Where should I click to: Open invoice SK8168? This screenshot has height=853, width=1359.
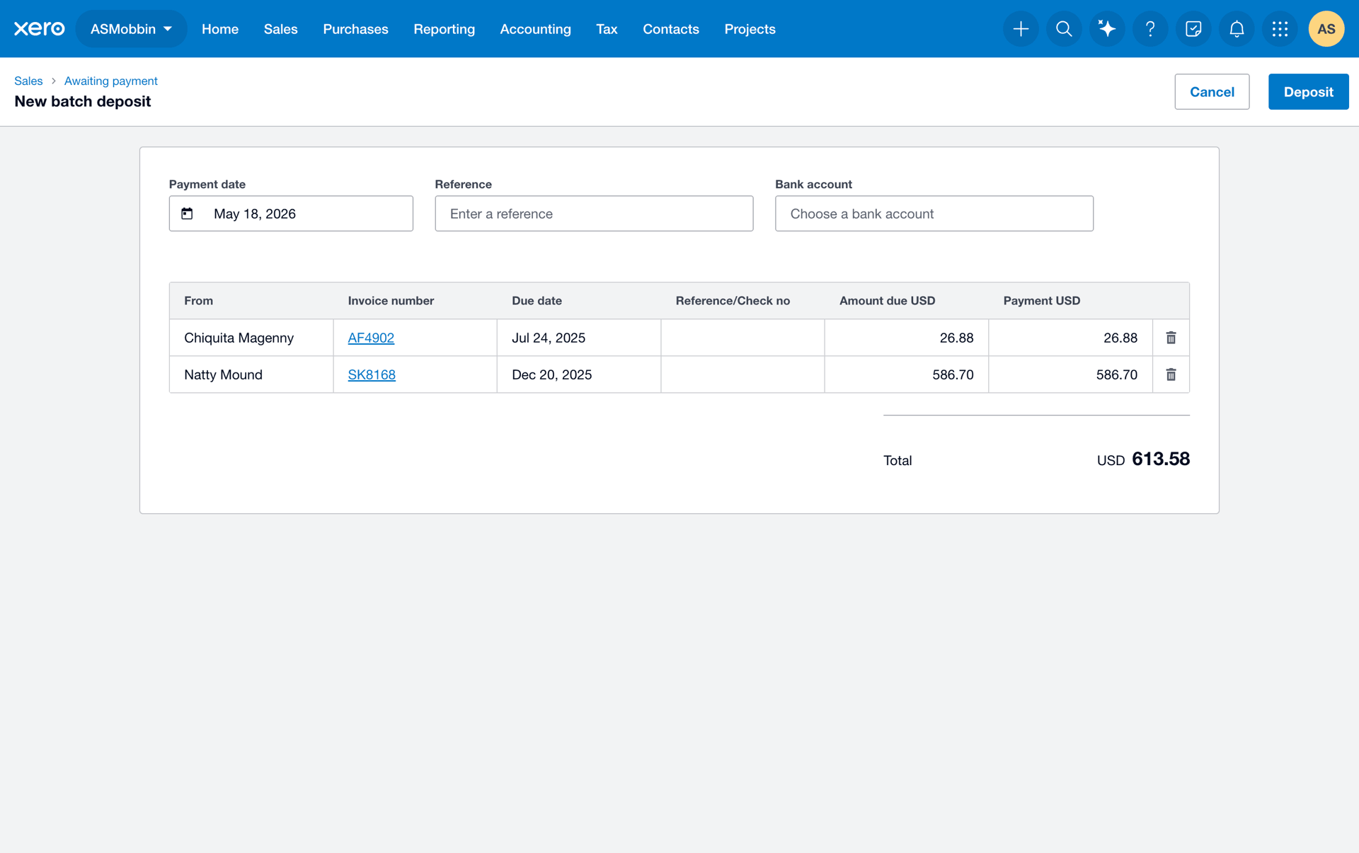click(372, 374)
